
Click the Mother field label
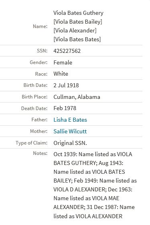click(39, 131)
